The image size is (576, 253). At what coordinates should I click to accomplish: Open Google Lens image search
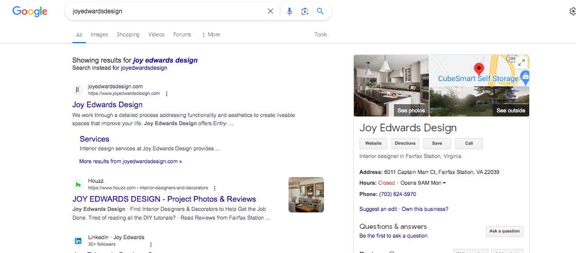point(305,11)
